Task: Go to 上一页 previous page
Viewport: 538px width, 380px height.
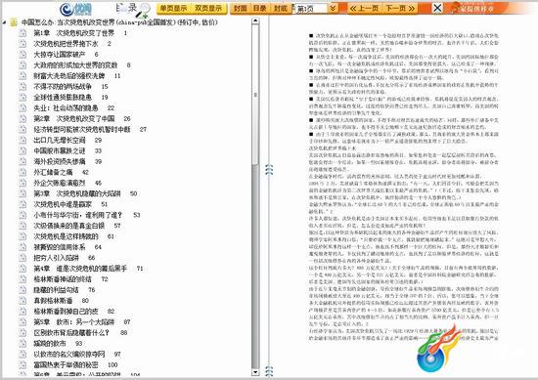Action: 365,8
